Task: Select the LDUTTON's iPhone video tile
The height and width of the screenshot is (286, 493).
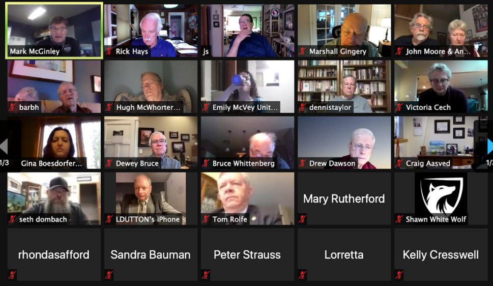Action: click(151, 198)
